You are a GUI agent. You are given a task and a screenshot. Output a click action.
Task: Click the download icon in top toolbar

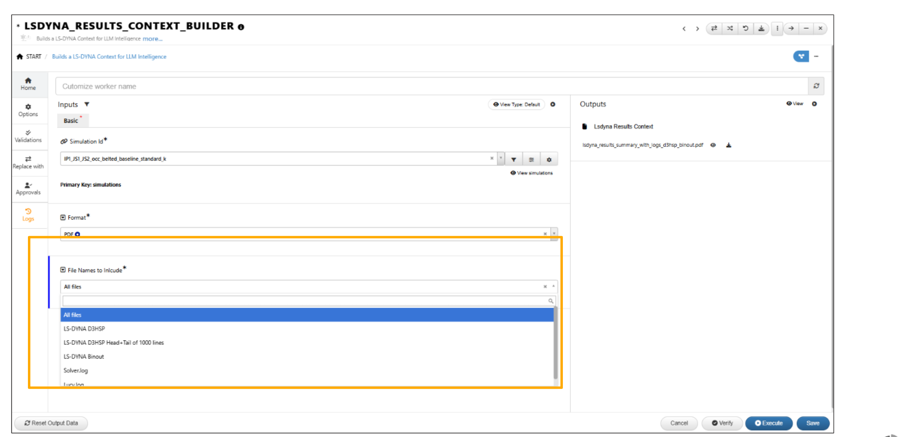(x=761, y=28)
